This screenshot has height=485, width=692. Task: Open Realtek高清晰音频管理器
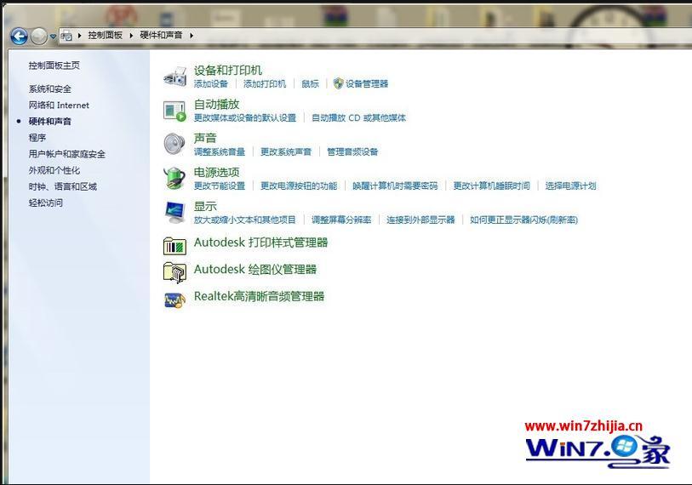tap(259, 296)
